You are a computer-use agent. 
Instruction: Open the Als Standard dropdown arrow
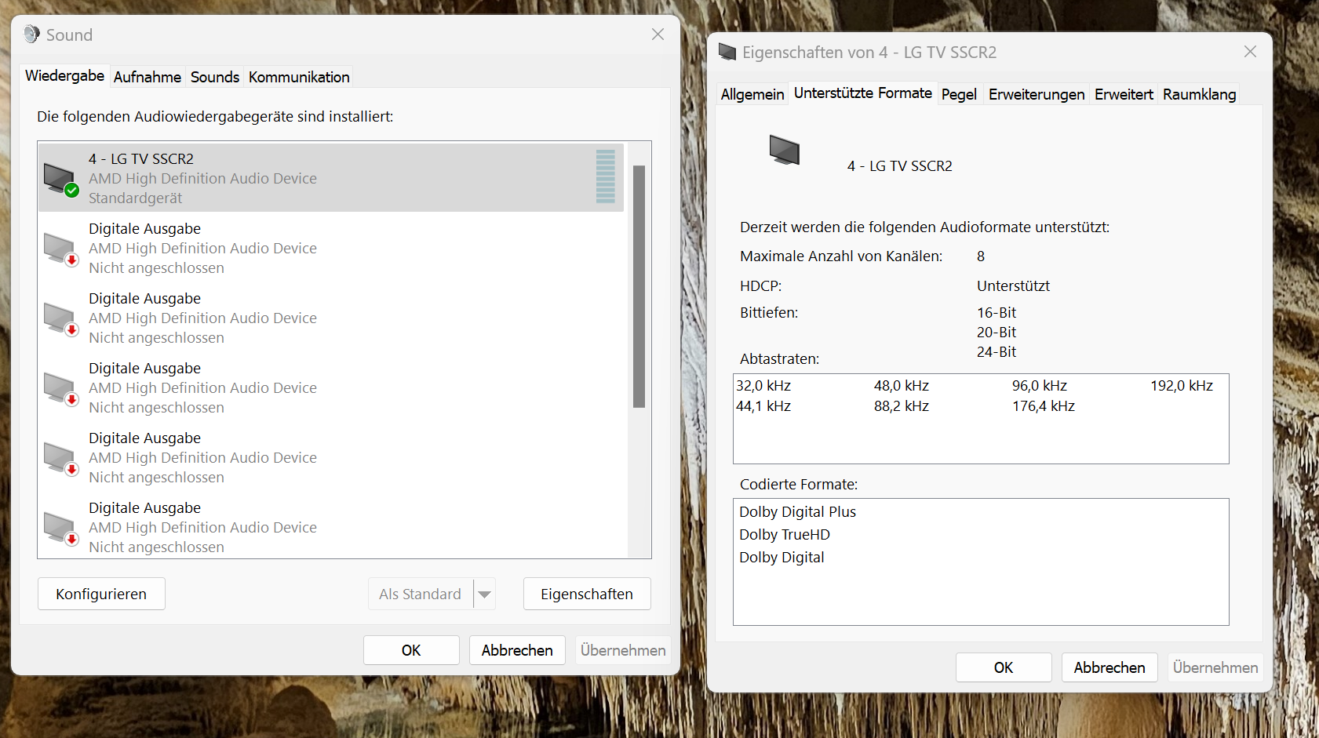485,594
